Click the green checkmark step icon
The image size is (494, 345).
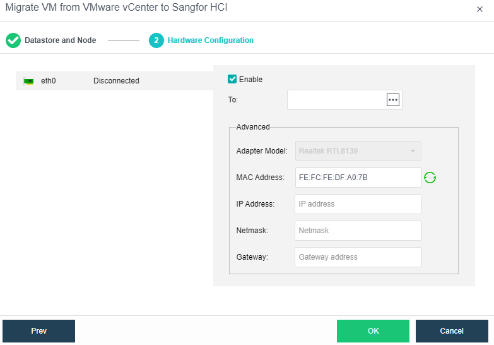(x=13, y=40)
